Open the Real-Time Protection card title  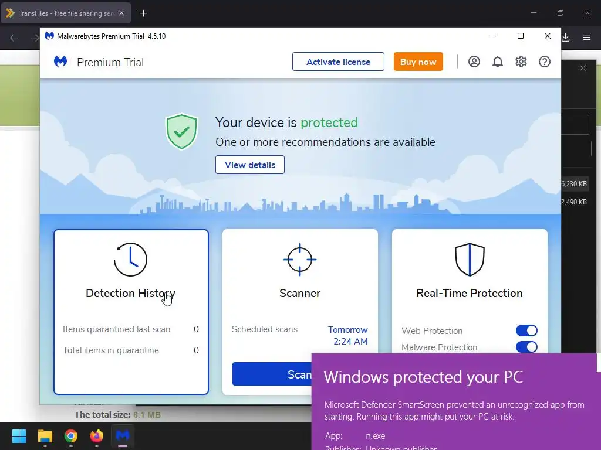click(470, 293)
